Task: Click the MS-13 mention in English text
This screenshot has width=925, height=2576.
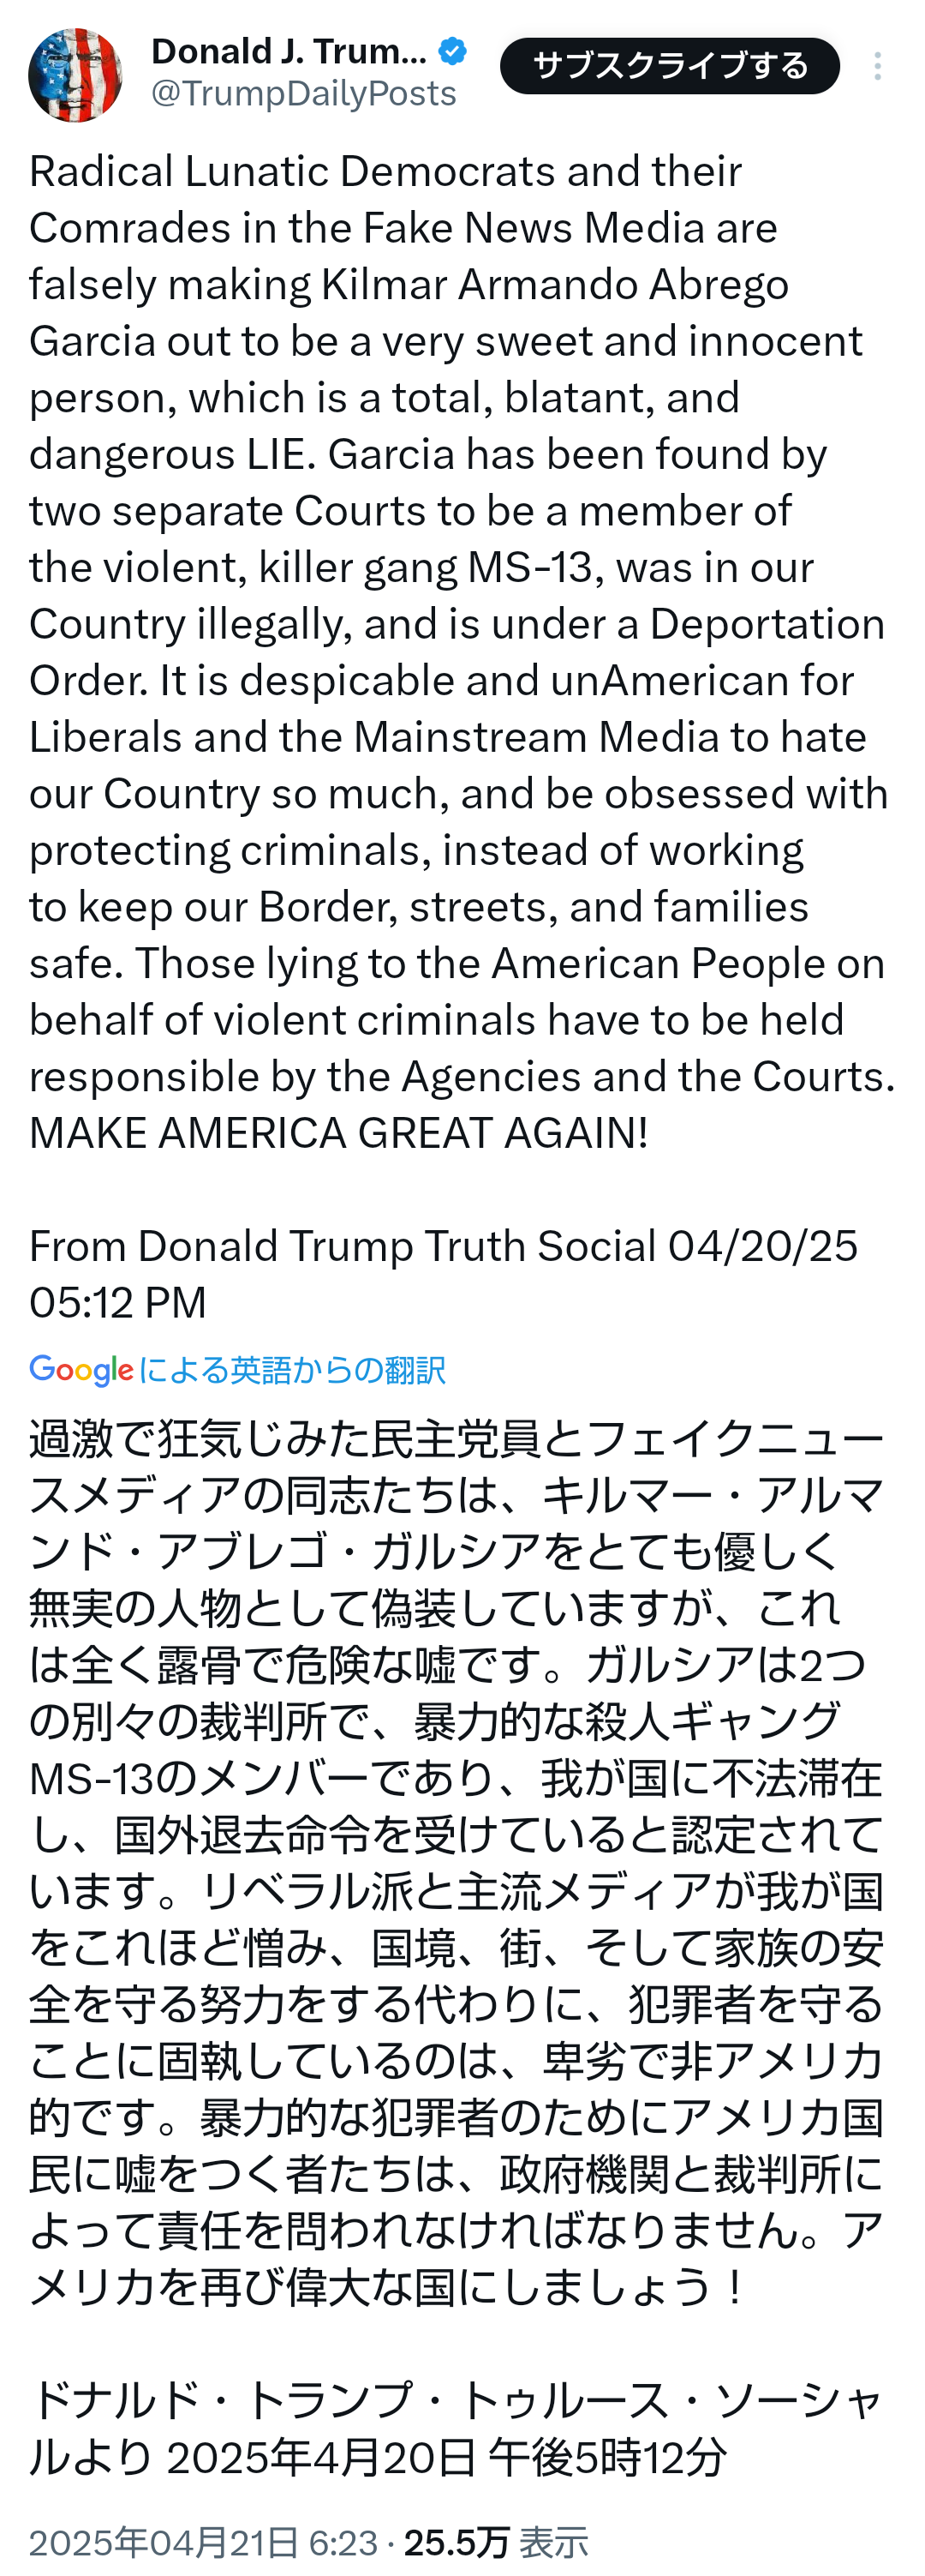Action: pos(529,567)
